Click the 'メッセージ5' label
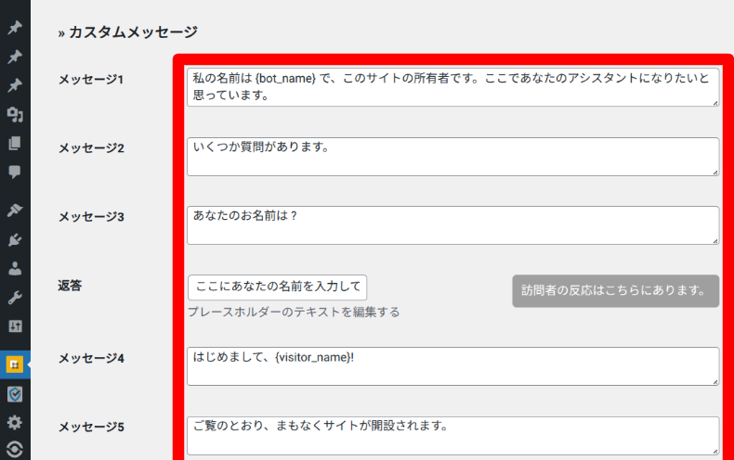The image size is (734, 460). click(91, 428)
